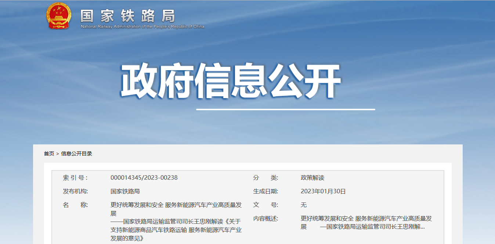The height and width of the screenshot is (244, 495).
Task: Click the white underline beneath the banner heading
Action: tap(285, 109)
